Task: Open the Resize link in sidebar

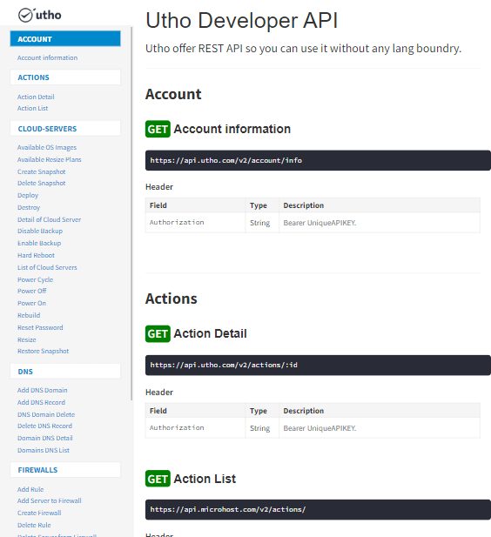Action: (27, 339)
